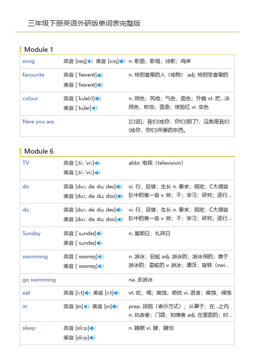This screenshot has width=254, height=359.
Task: Play British pronunciation of Sunday
Action: pos(99,234)
